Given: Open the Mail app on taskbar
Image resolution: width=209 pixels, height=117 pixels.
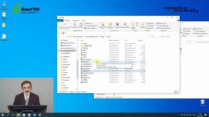Looking at the screenshot, I should pyautogui.click(x=35, y=115).
